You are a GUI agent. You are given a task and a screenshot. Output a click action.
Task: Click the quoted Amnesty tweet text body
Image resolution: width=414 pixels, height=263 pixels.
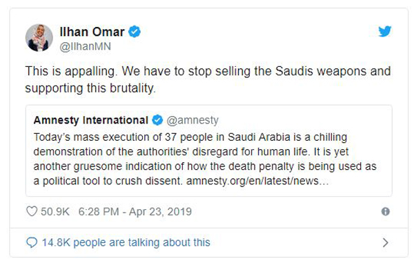(205, 159)
